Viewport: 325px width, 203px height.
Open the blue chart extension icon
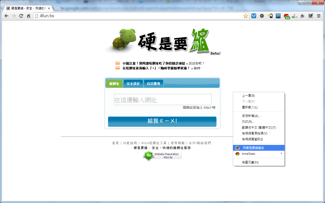click(x=278, y=16)
